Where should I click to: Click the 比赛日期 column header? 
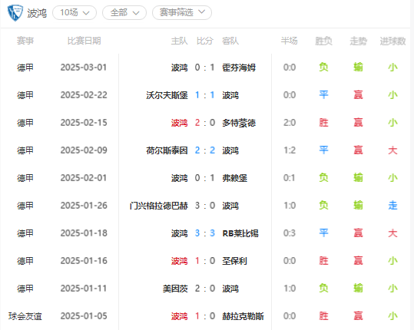tap(84, 41)
